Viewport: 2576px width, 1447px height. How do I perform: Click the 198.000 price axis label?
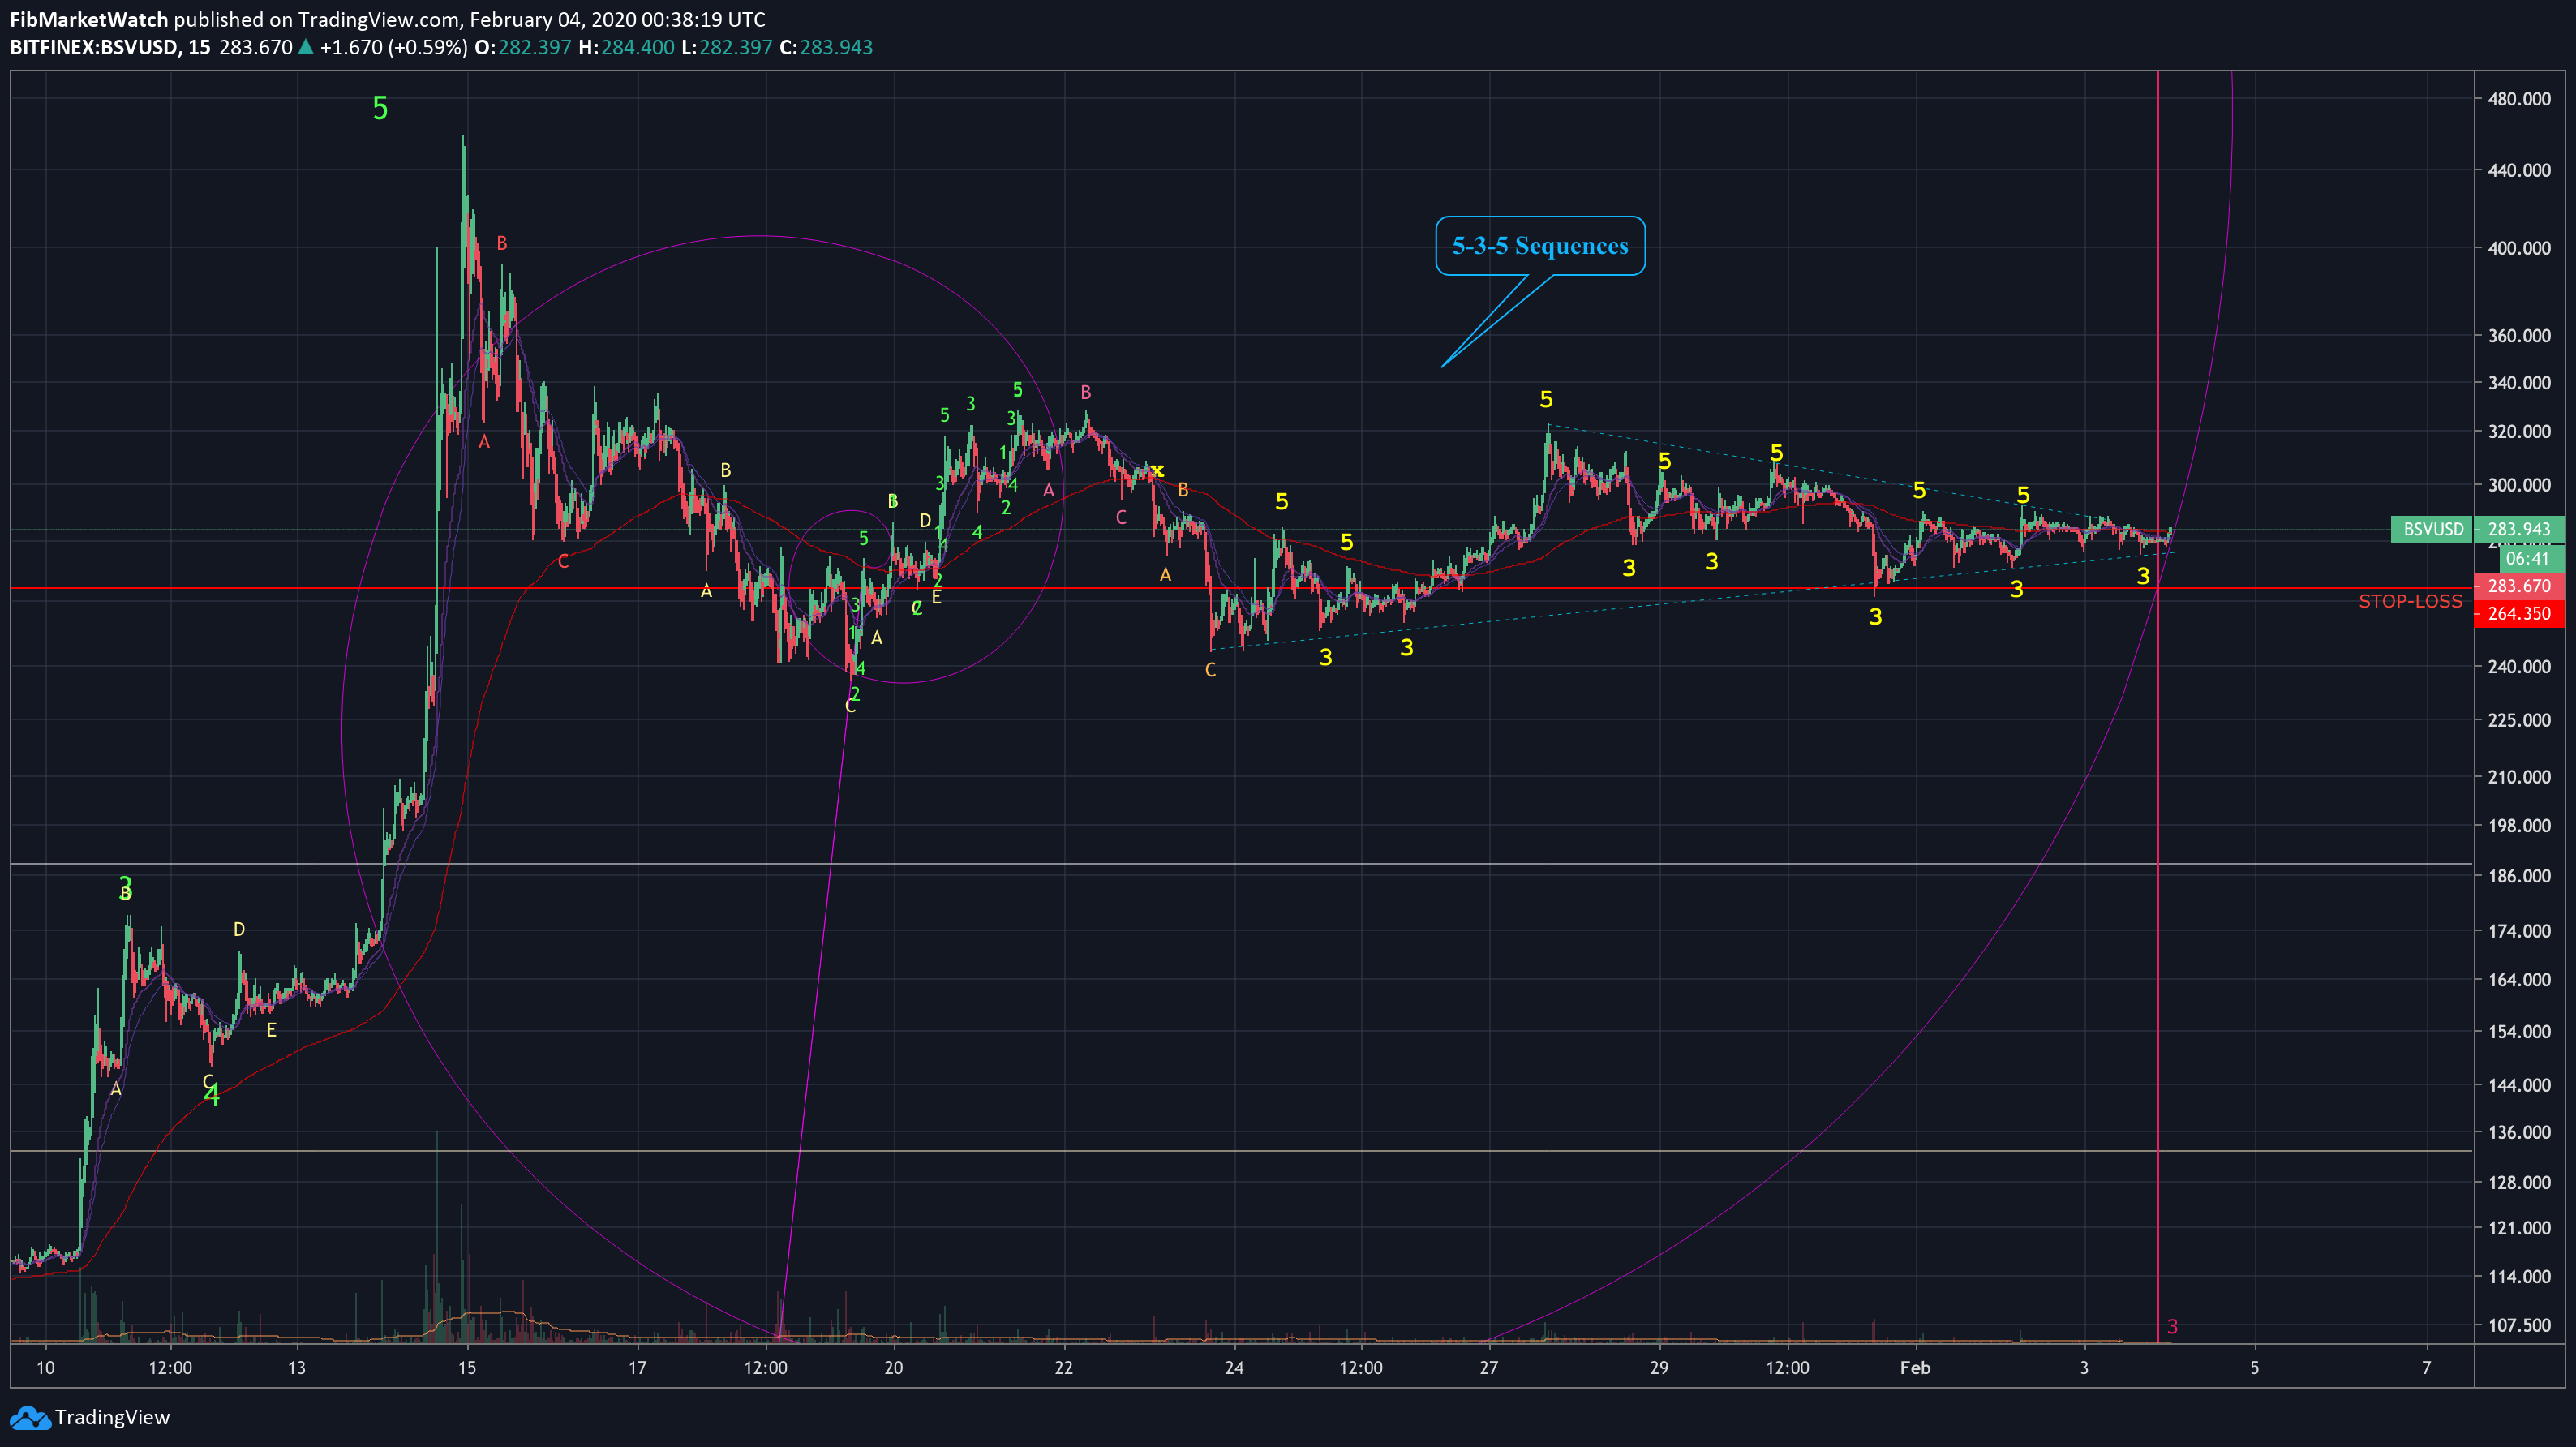click(x=2519, y=826)
